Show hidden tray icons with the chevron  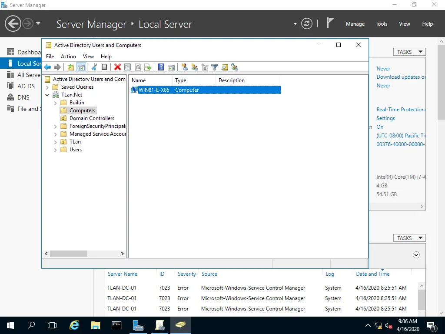click(368, 325)
